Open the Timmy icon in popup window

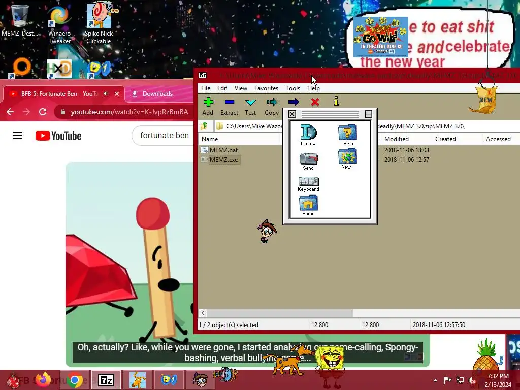pyautogui.click(x=308, y=135)
